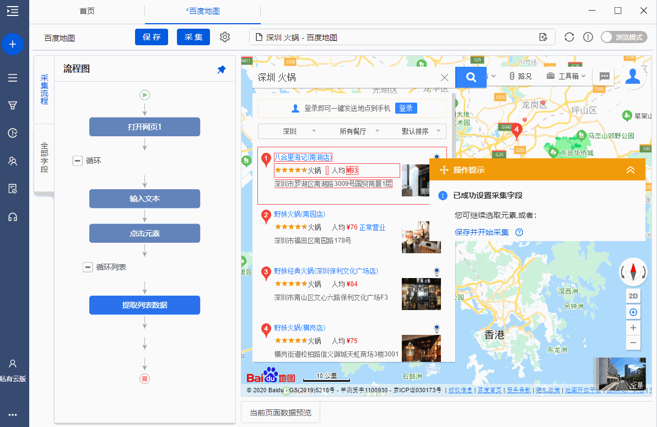Select the 输入文本 flow step
Viewport: 657px width, 427px height.
coord(144,199)
